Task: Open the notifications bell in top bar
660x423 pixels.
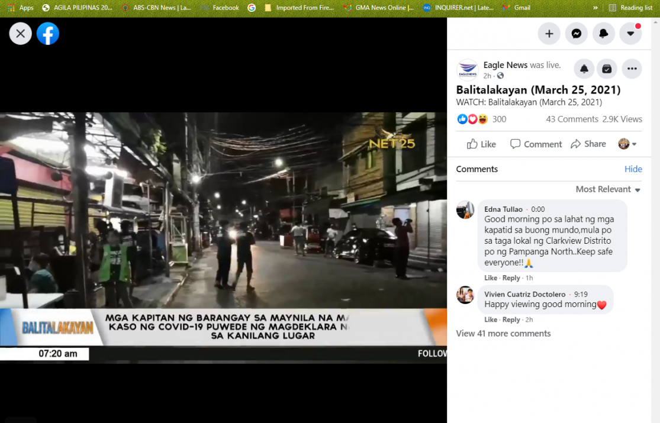Action: pos(603,34)
